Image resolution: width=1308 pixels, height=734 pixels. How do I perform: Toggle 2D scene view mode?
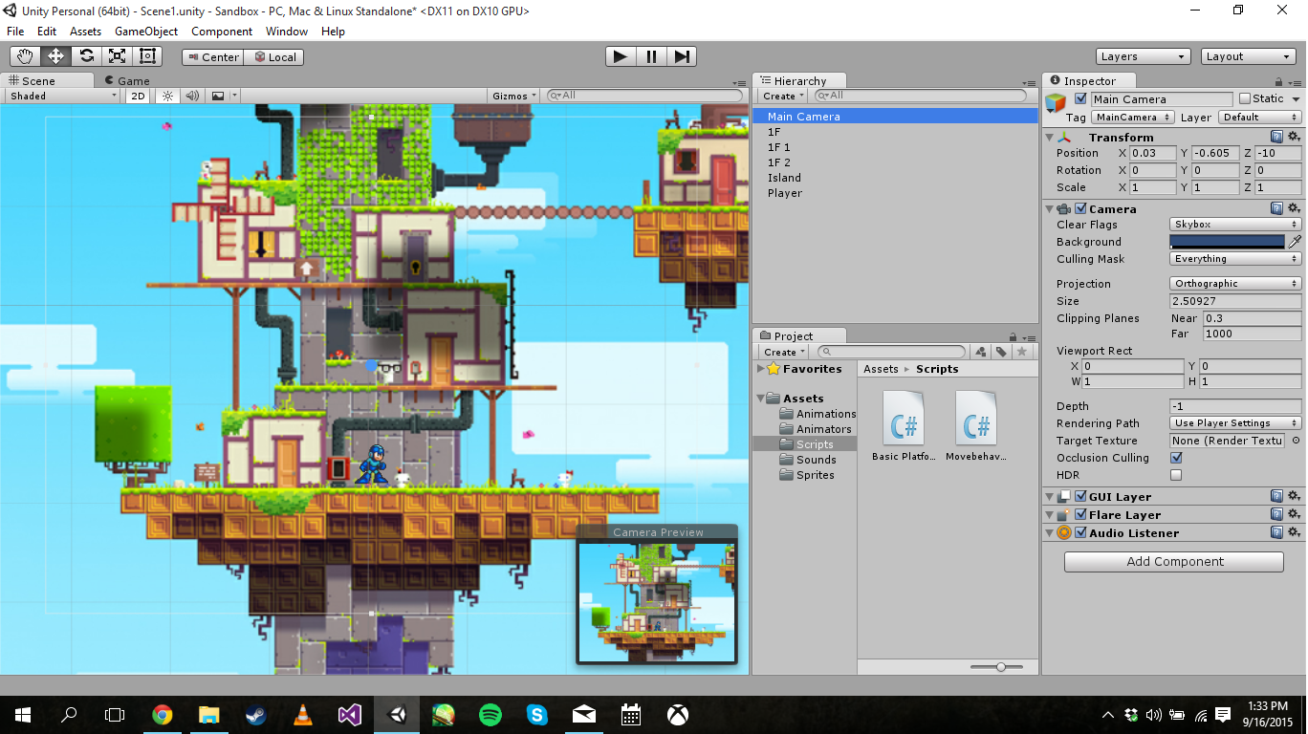coord(138,96)
